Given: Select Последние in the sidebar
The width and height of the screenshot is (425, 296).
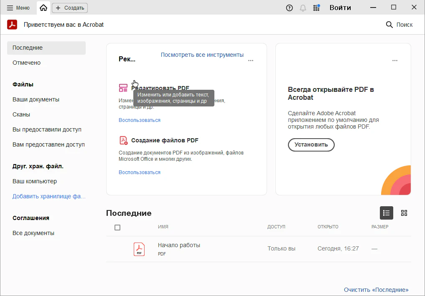Looking at the screenshot, I should pos(28,48).
